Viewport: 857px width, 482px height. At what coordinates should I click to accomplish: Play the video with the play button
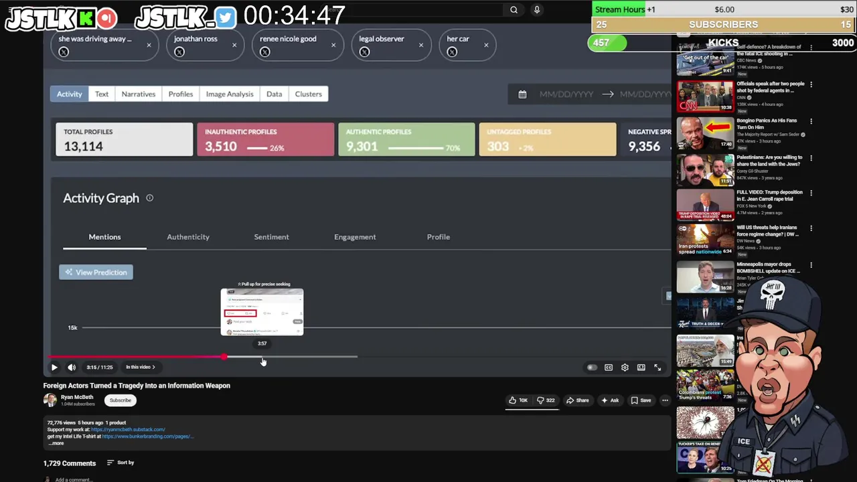(x=54, y=367)
